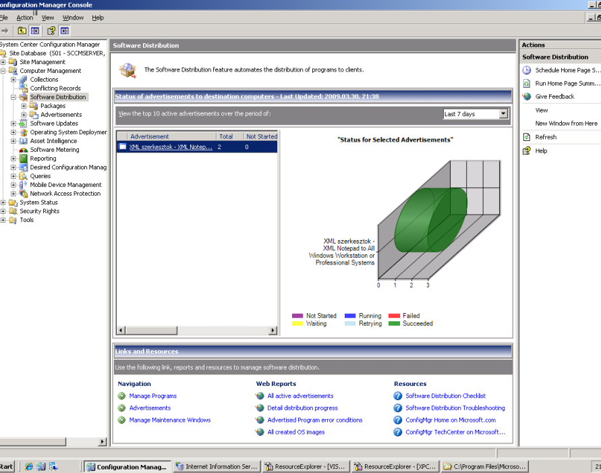
Task: Sort by the Total column header
Action: [x=229, y=136]
